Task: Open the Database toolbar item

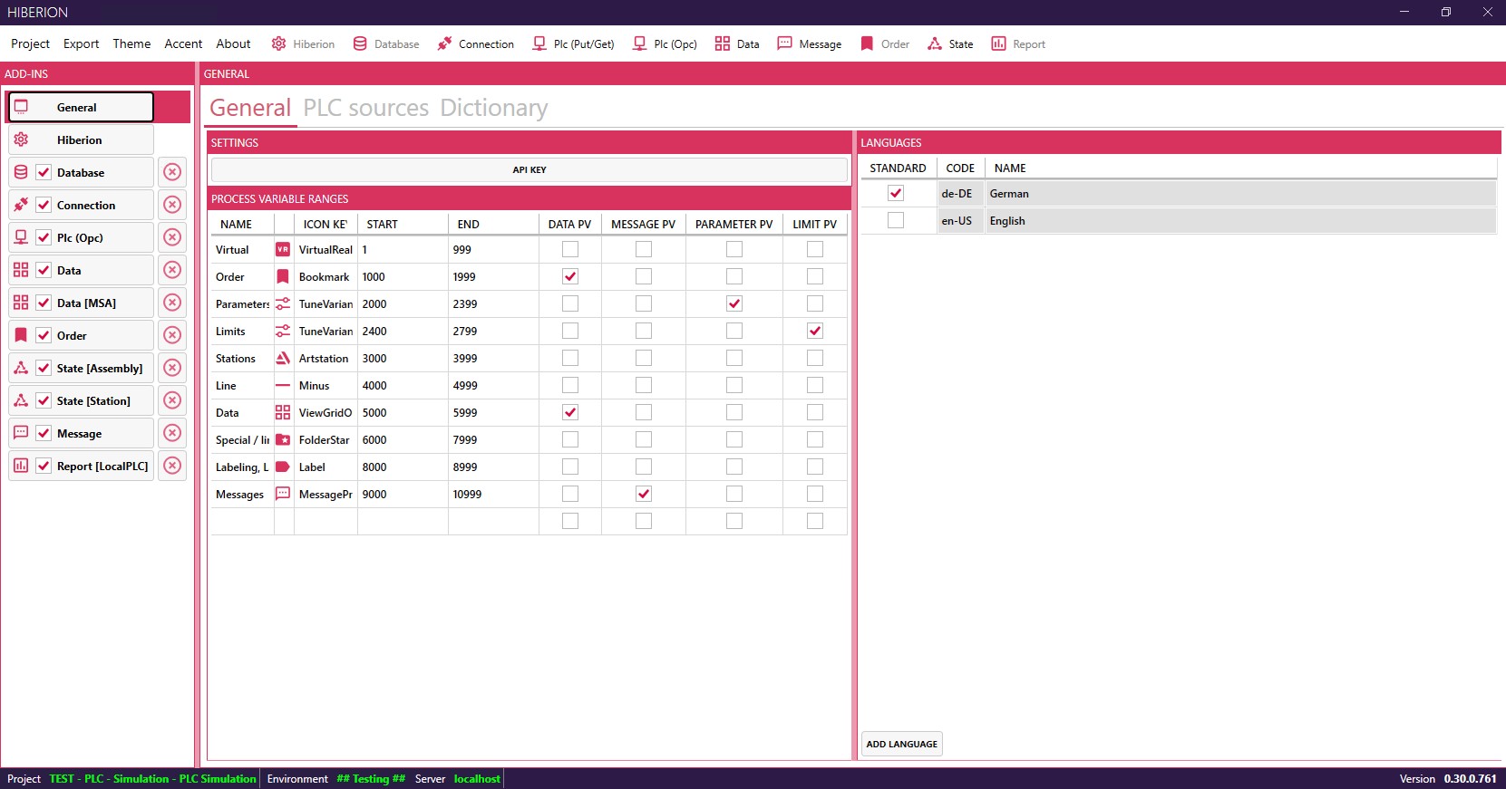Action: point(386,43)
